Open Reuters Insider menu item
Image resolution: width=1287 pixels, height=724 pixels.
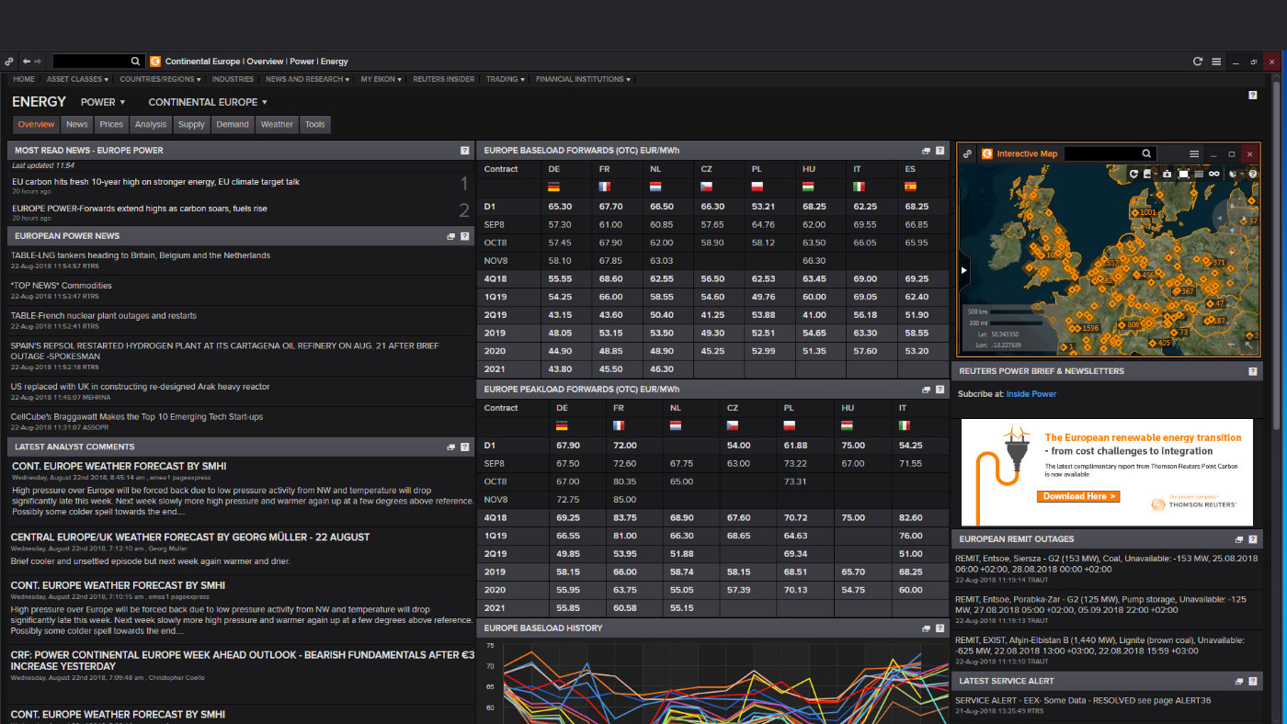[x=444, y=79]
